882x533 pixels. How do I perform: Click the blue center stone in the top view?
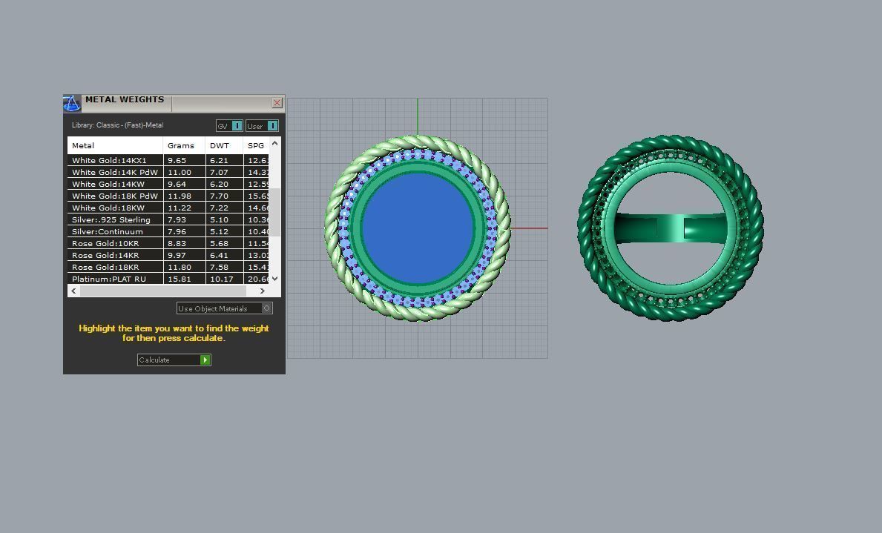click(x=418, y=228)
